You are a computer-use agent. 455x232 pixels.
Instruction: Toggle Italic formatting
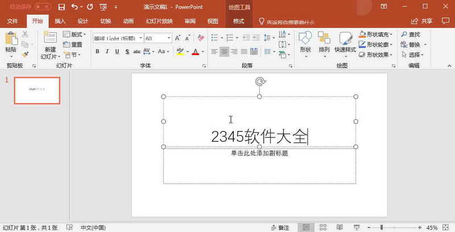107,52
